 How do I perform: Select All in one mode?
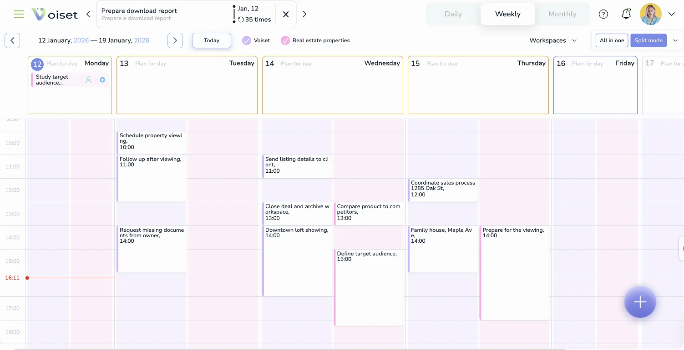pyautogui.click(x=611, y=40)
